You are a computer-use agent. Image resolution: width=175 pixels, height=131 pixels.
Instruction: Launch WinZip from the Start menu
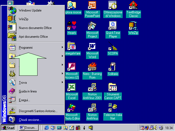tap(36, 19)
